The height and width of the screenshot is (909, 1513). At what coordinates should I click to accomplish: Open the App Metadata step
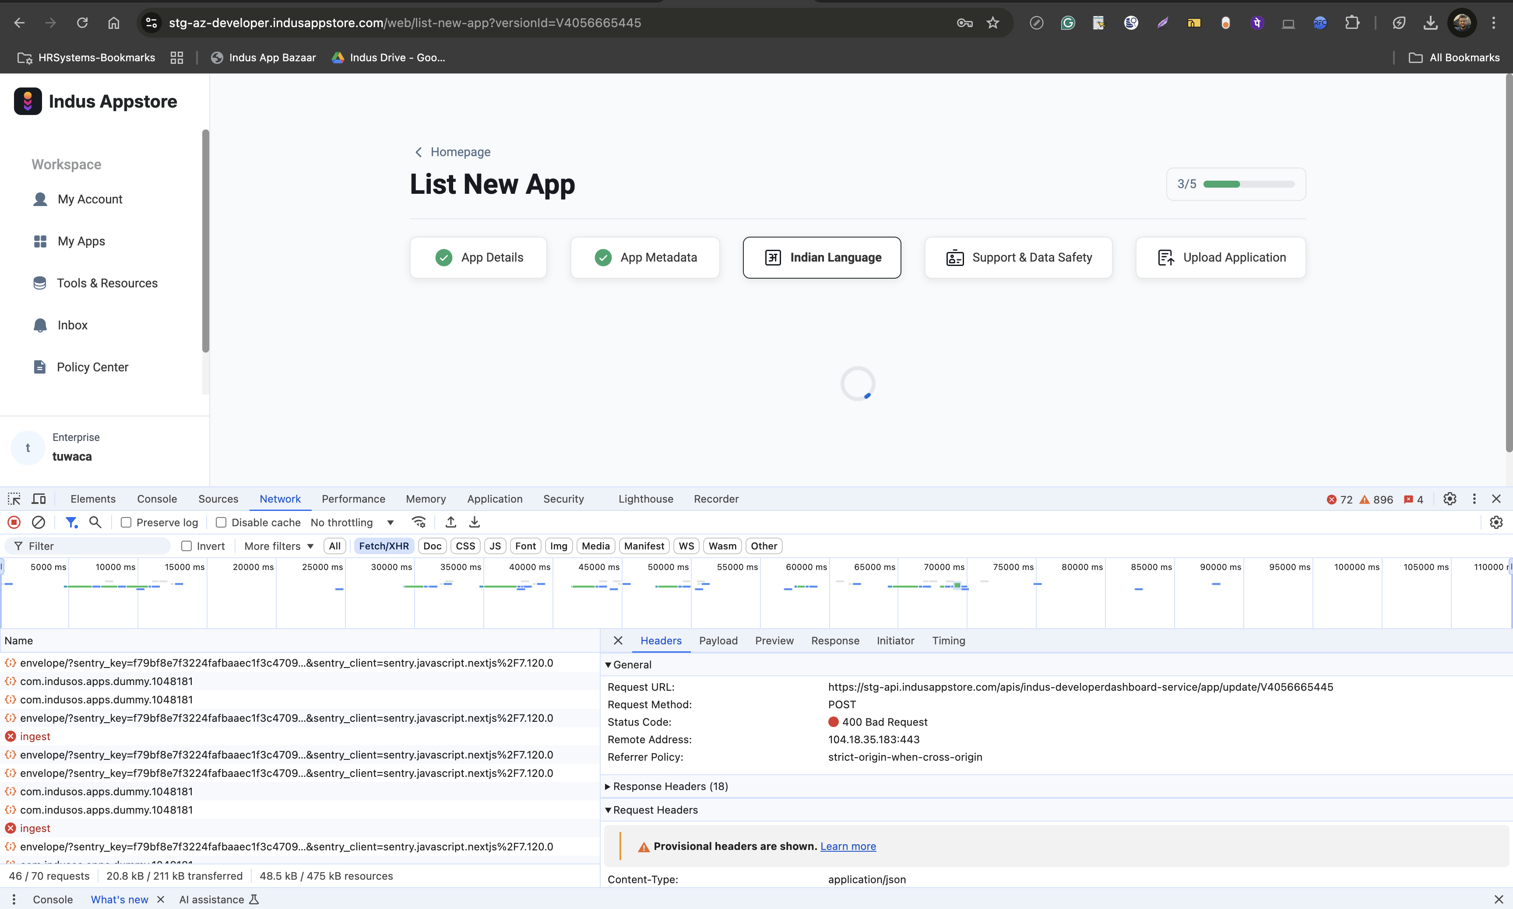645,257
